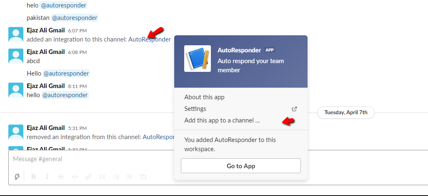This screenshot has height=196, width=428.
Task: Toggle bold formatting in composer
Action: 34,177
